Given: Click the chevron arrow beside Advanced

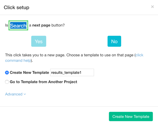Looking at the screenshot, I should [x=25, y=94].
